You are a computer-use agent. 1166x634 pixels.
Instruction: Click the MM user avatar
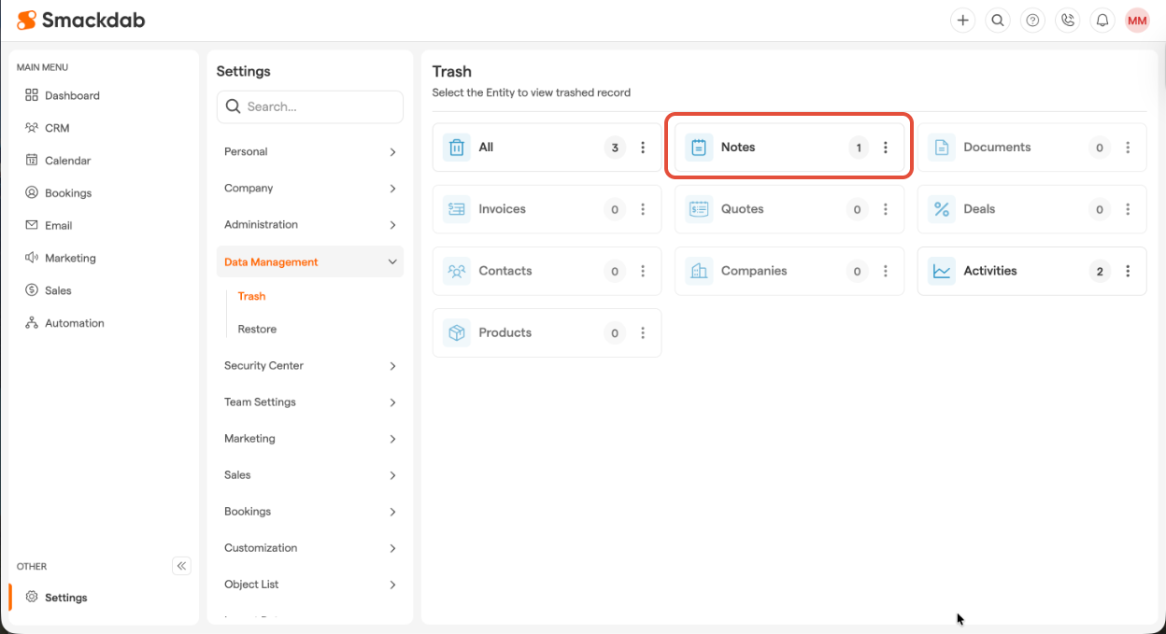1137,21
